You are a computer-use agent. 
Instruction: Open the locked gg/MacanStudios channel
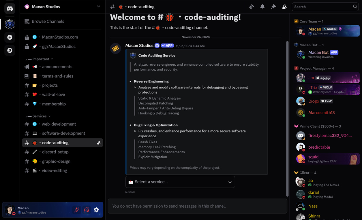click(62, 46)
